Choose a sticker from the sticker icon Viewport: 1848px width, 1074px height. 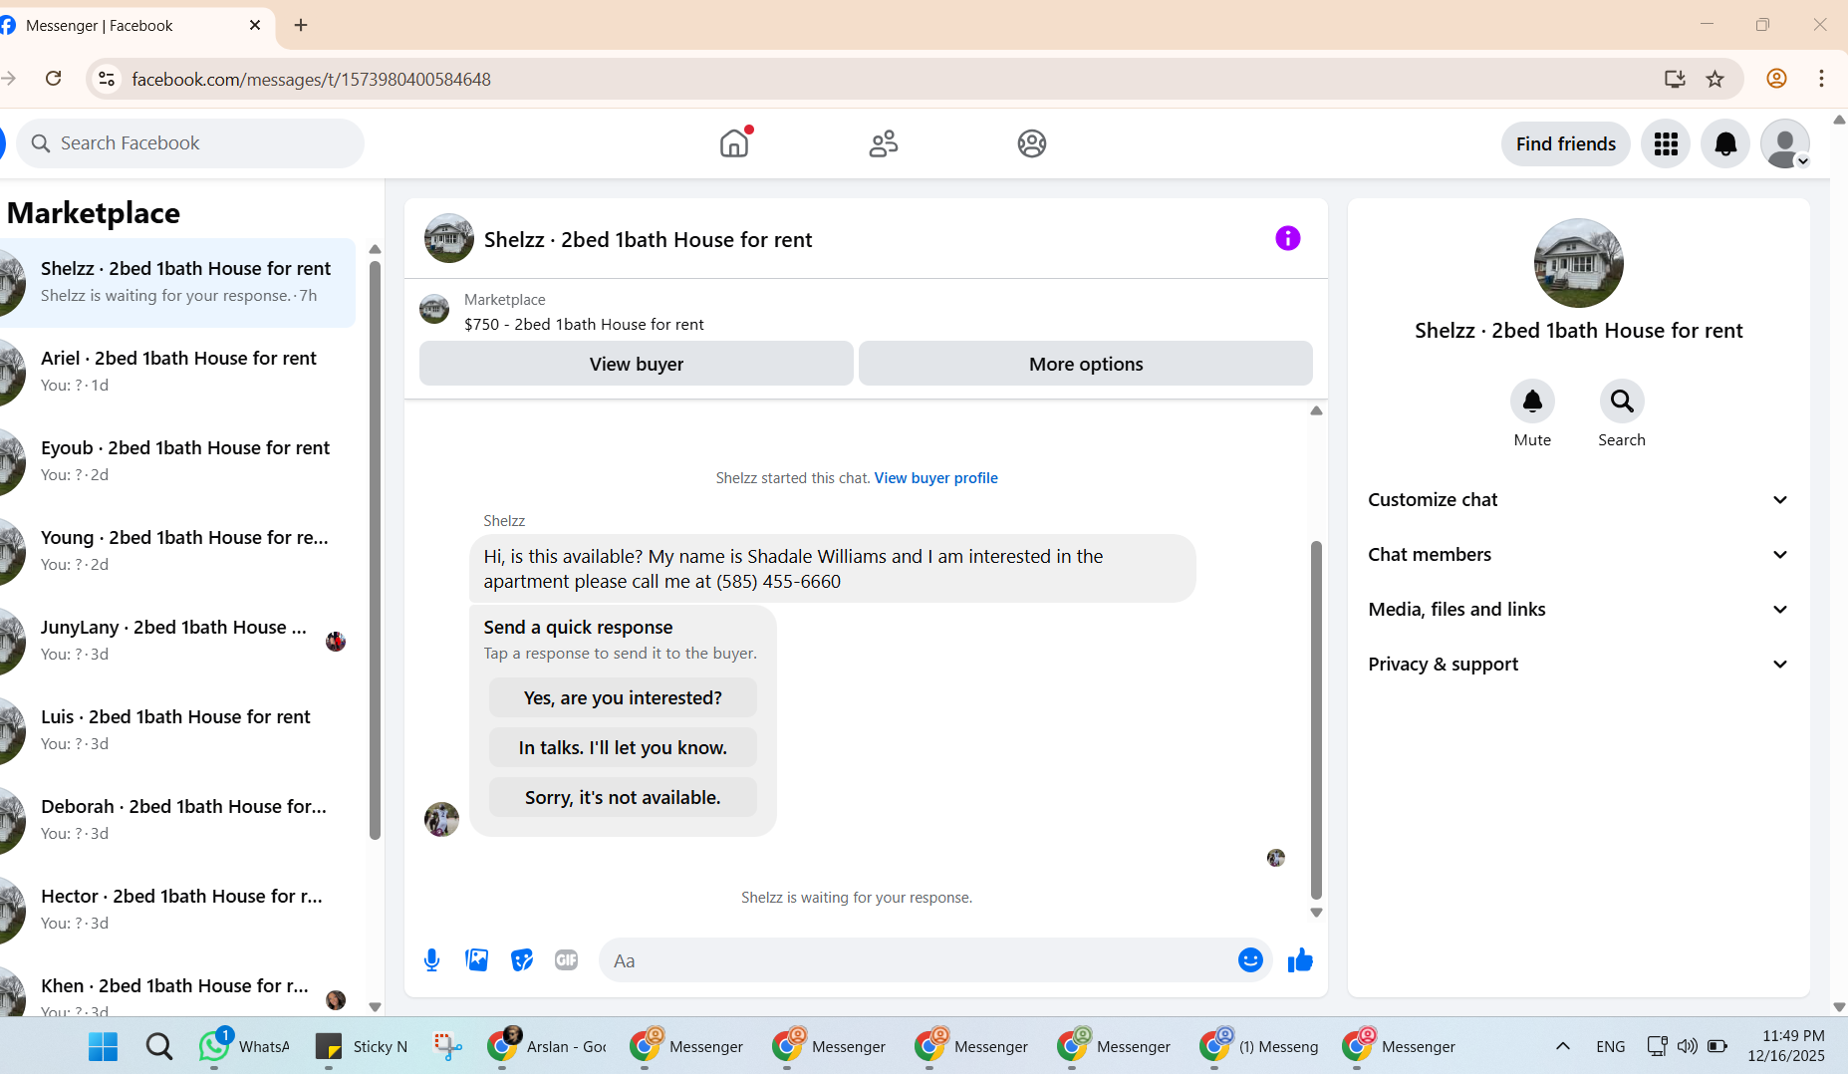pyautogui.click(x=522, y=960)
